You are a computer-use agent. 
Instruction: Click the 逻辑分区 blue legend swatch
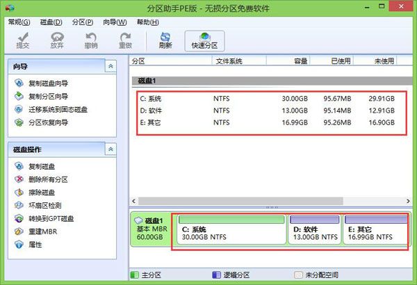pos(216,275)
